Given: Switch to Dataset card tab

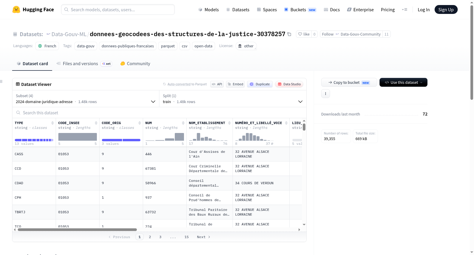Looking at the screenshot, I should click(x=32, y=64).
